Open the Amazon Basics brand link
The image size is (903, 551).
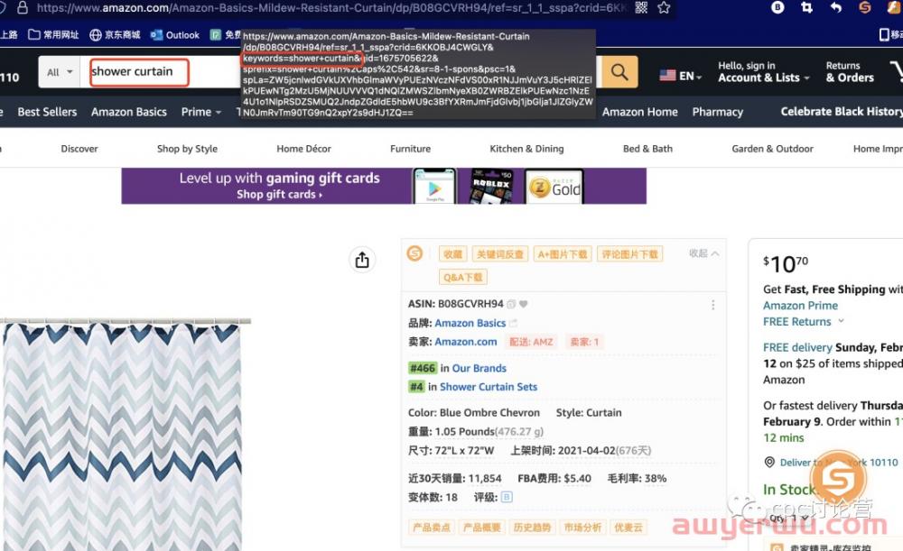tap(470, 323)
